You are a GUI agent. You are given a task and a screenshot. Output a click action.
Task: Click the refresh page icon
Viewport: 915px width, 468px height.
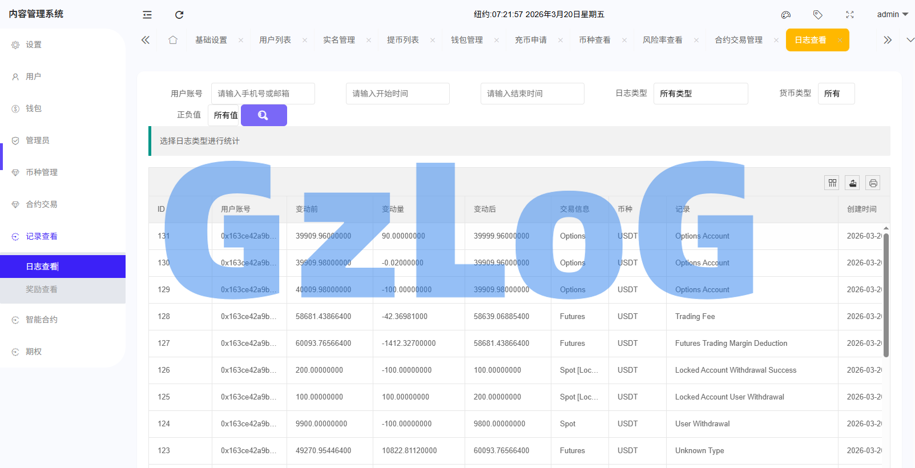(179, 15)
